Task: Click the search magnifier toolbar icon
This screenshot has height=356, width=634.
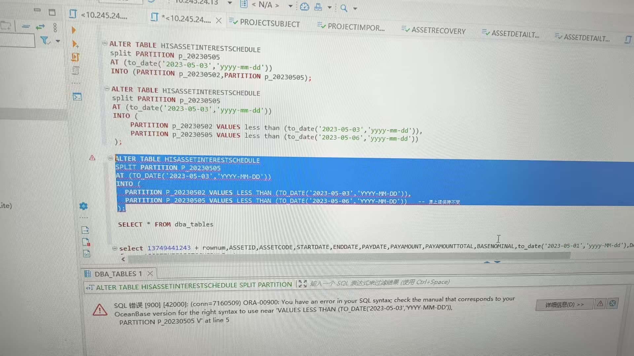Action: [344, 8]
